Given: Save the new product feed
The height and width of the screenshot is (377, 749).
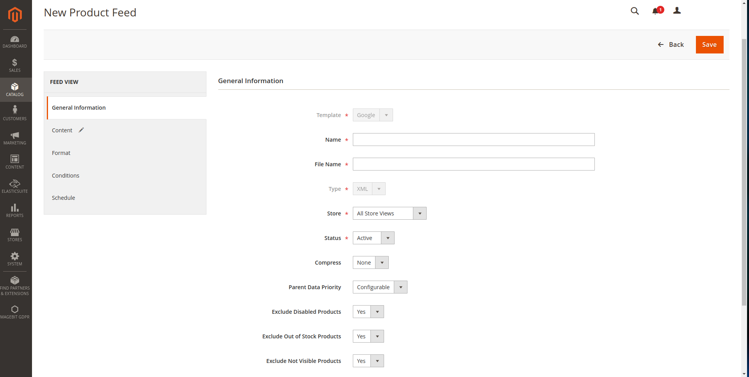Looking at the screenshot, I should click(x=709, y=44).
